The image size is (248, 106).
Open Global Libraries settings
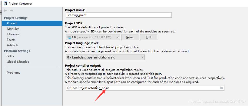pos(18,62)
